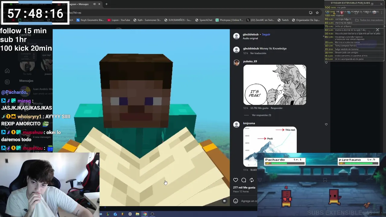Click the pipetauno HP bar in overlay
This screenshot has height=217, width=386.
pyautogui.click(x=358, y=163)
